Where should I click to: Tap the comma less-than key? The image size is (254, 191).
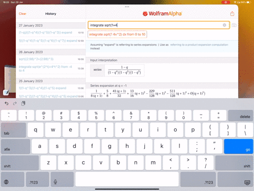pyautogui.click(x=171, y=163)
